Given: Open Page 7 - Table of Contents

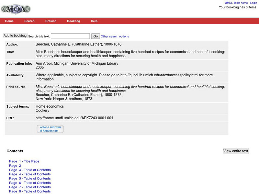Looking at the screenshot, I should [30, 187].
